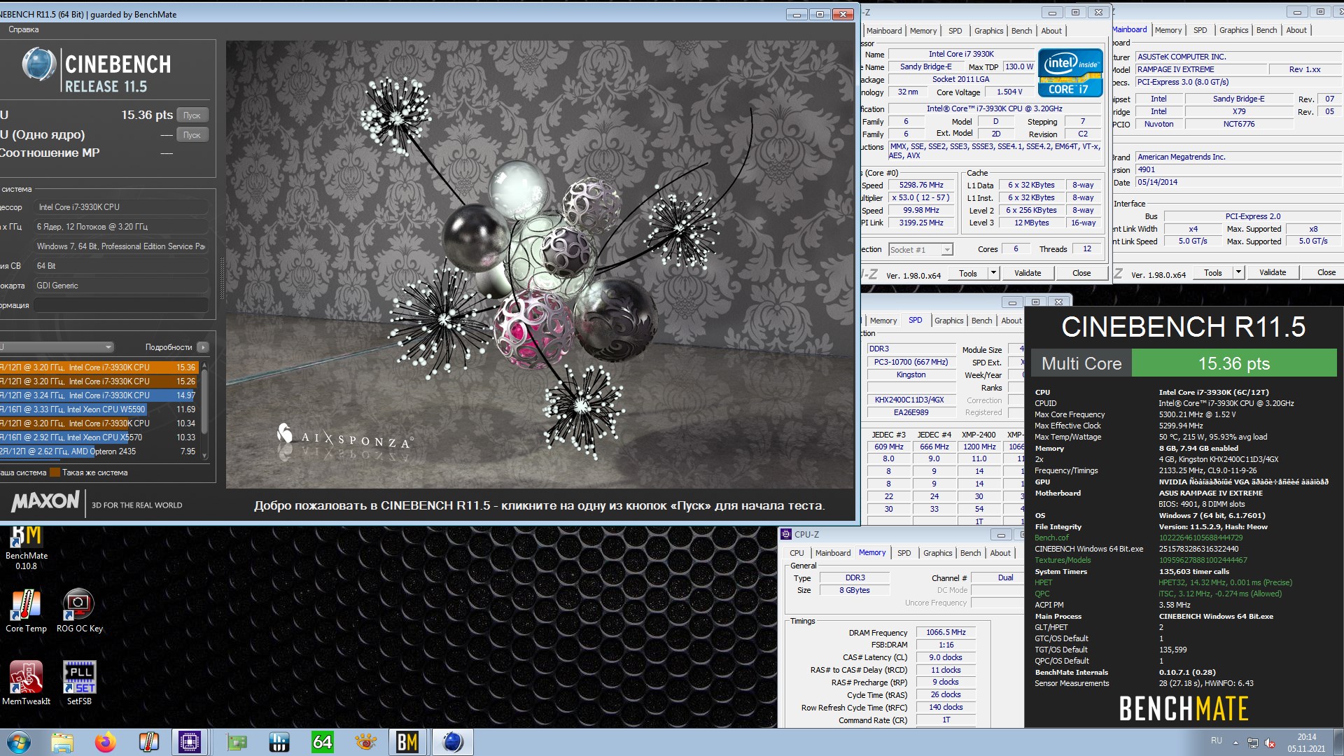Open the HWiNFO bar-chart taskbar icon
Screen dimensions: 1344x756
pos(279,742)
